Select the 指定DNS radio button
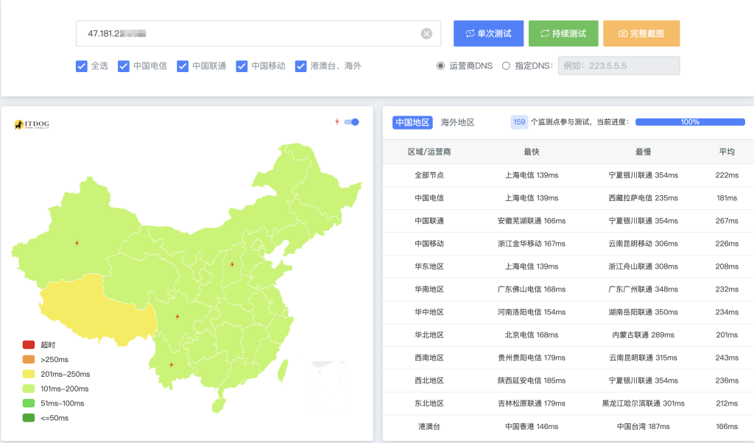754x443 pixels. click(506, 66)
